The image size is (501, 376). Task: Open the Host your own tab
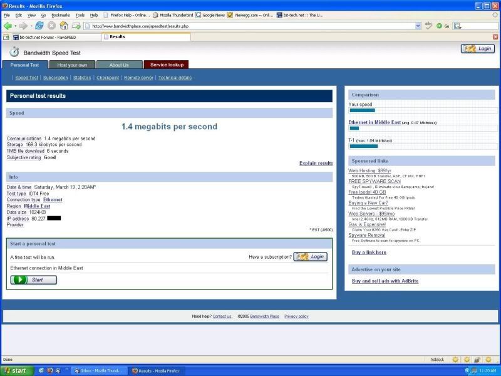tap(72, 65)
